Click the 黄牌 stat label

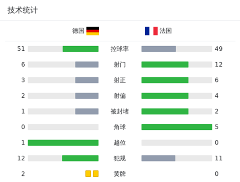tap(120, 174)
